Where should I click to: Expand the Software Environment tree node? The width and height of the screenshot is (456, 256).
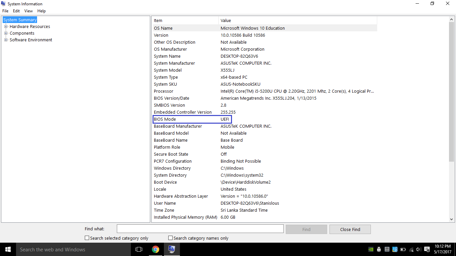click(x=6, y=40)
